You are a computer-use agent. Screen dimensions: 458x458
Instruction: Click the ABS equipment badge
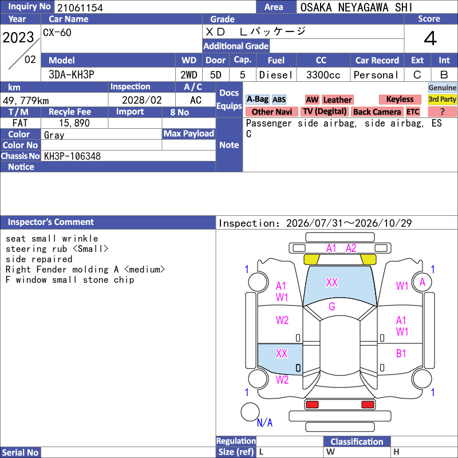(279, 100)
